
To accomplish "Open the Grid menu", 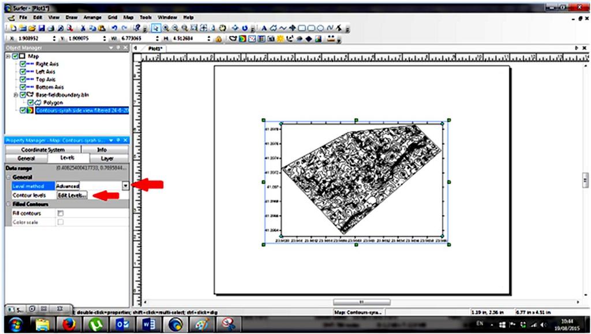I will point(113,17).
